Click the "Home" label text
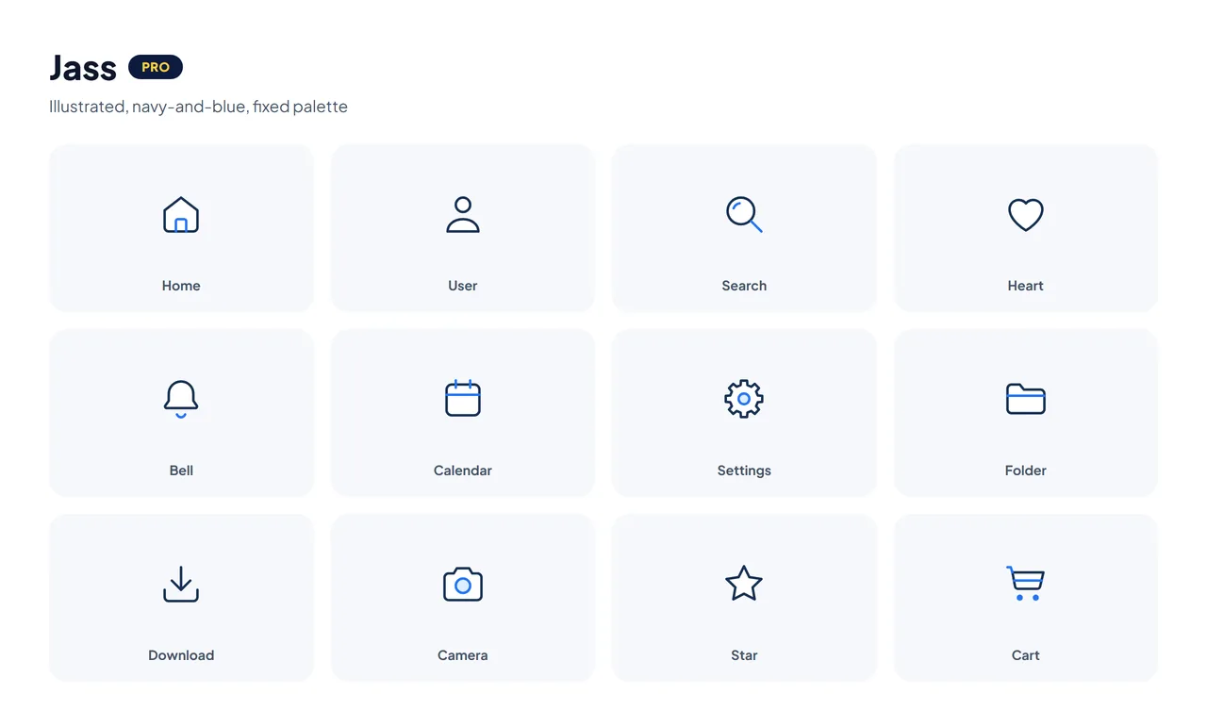The image size is (1207, 727). [x=181, y=286]
